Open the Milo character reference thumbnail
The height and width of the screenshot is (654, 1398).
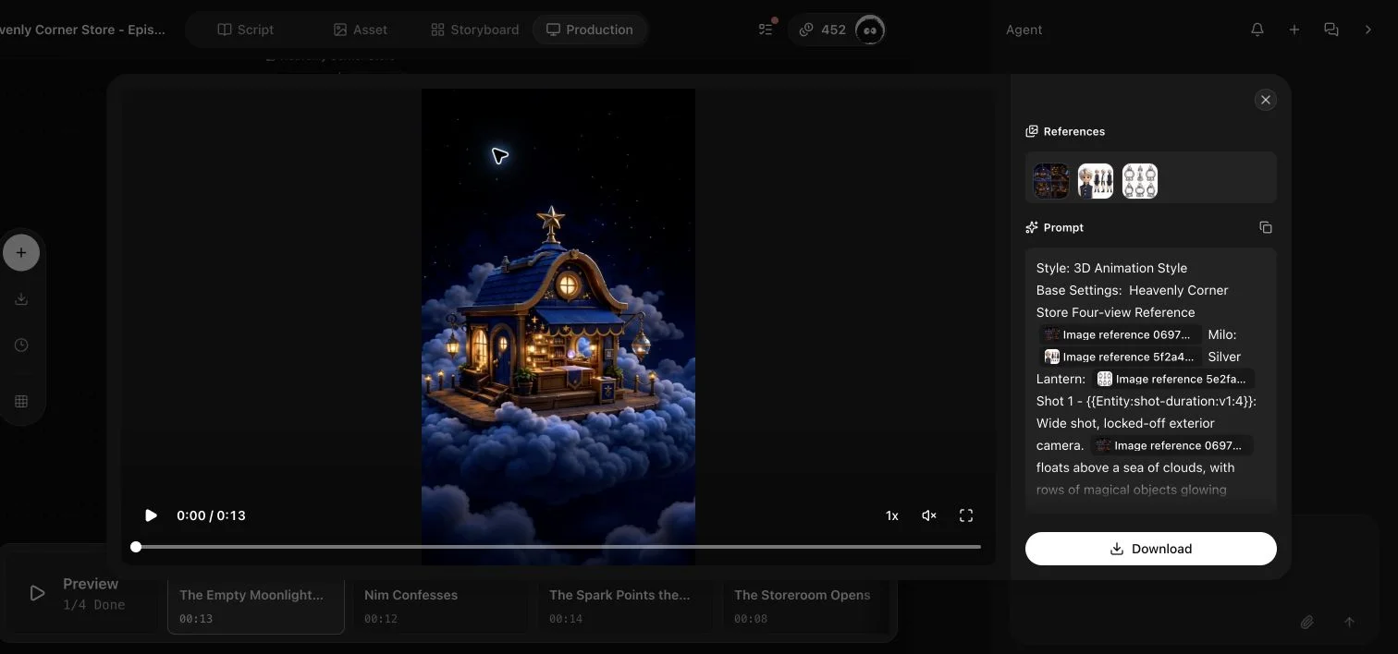[x=1096, y=181]
